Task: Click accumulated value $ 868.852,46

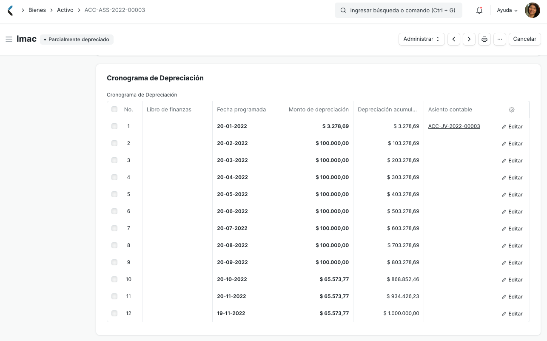Action: pos(403,279)
